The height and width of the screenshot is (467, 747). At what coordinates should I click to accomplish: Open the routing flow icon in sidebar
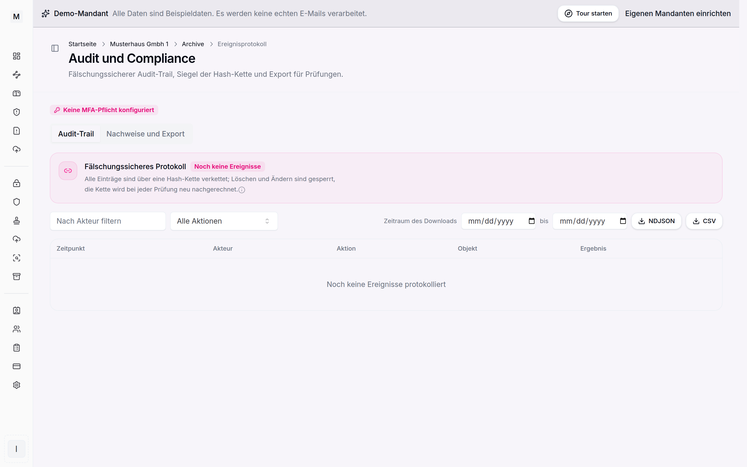pyautogui.click(x=16, y=75)
